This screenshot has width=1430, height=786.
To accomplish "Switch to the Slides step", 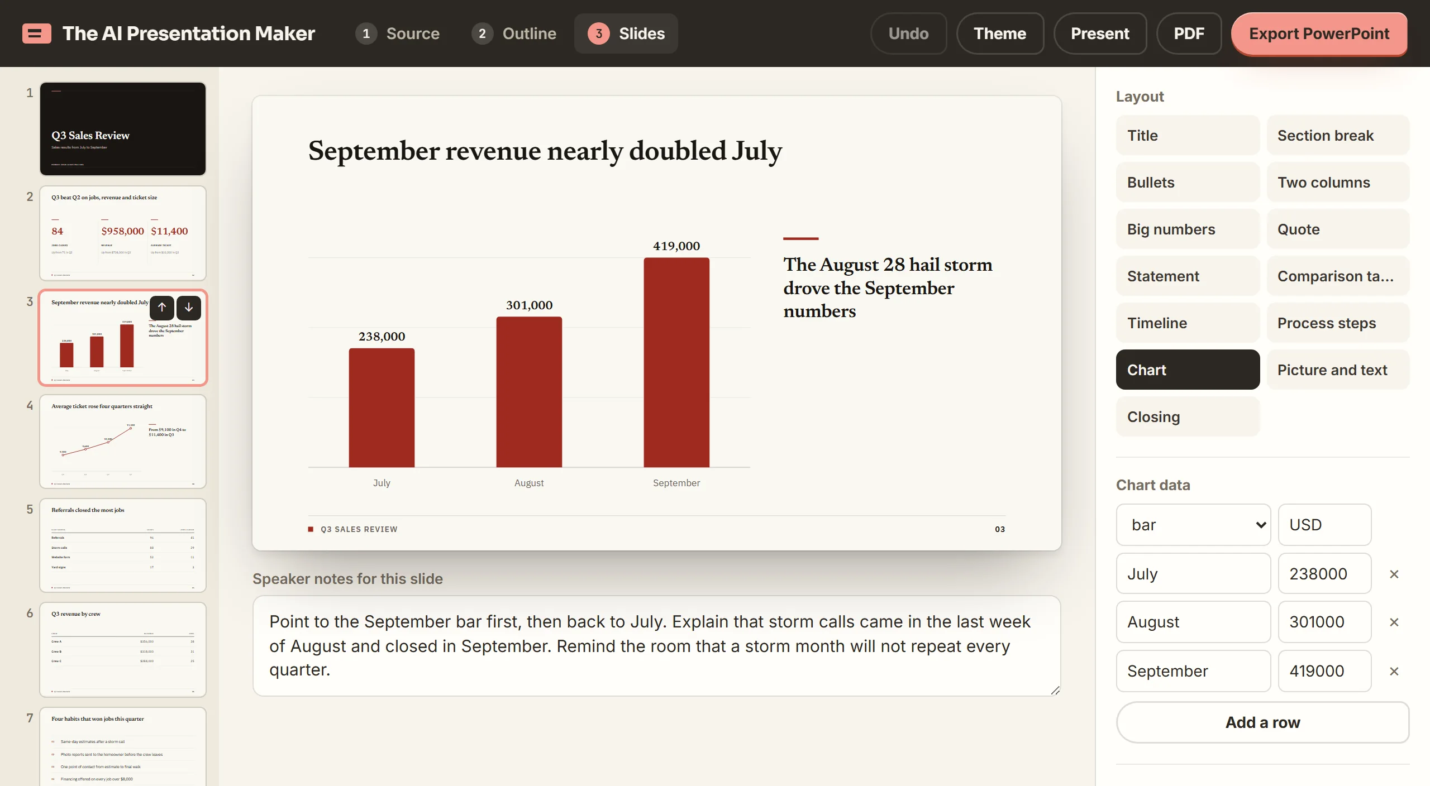I will 626,33.
